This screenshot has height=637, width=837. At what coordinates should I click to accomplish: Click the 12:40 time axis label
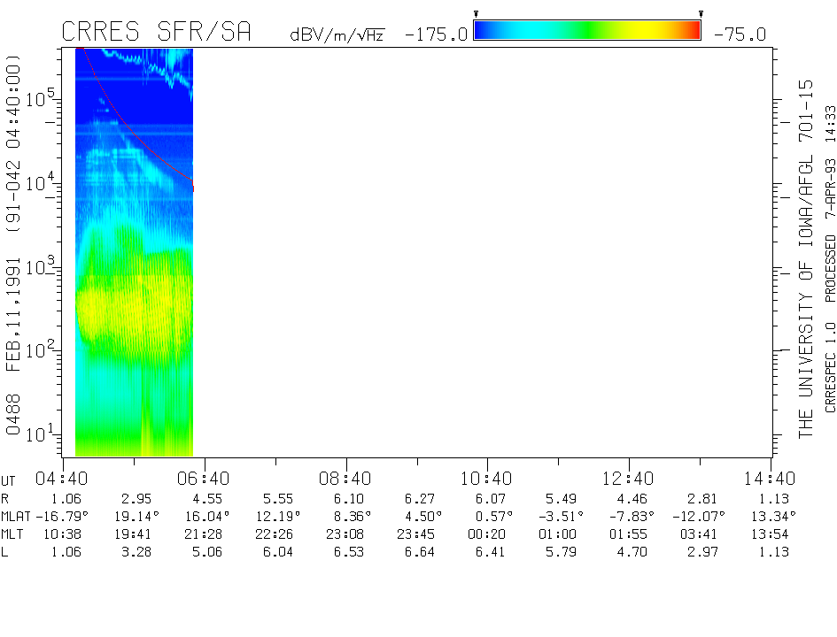[x=629, y=478]
